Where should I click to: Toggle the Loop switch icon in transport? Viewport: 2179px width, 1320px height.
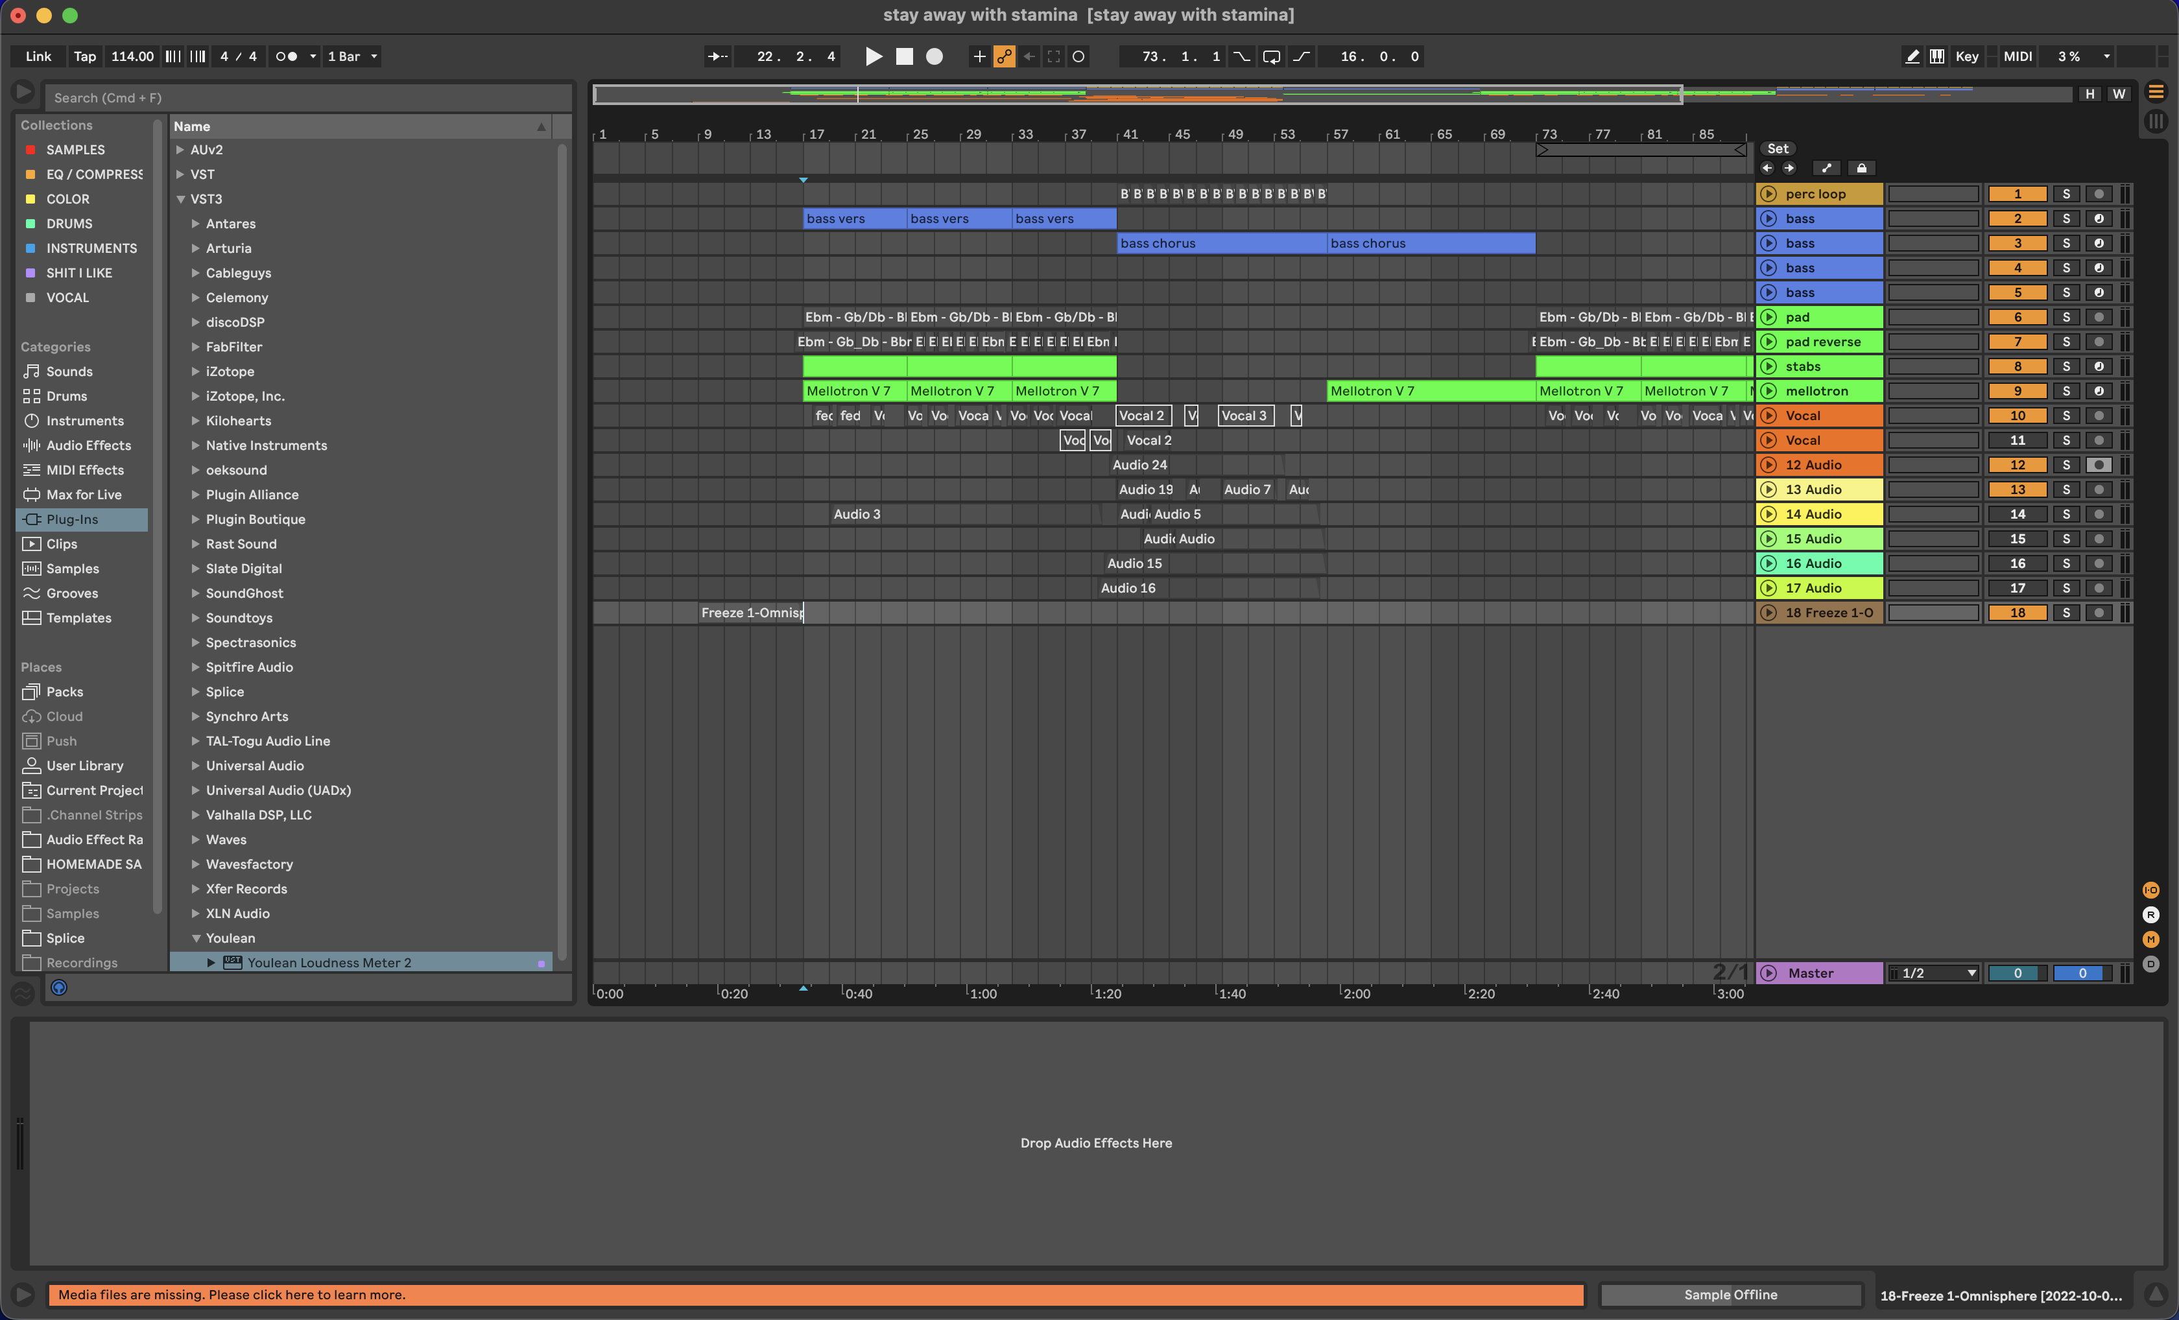[x=1272, y=56]
